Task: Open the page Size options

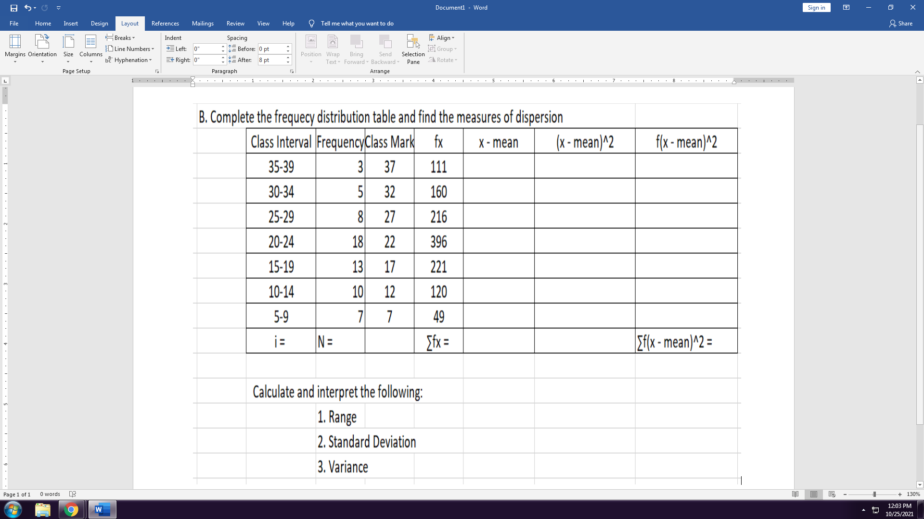Action: pos(68,48)
